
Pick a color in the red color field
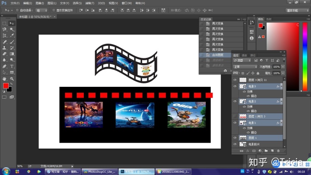click(282, 57)
